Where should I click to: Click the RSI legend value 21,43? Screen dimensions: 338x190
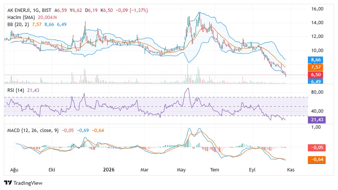tap(33, 90)
